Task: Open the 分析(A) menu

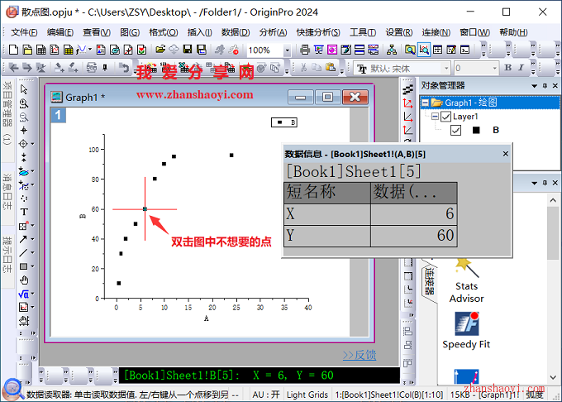Action: click(273, 32)
